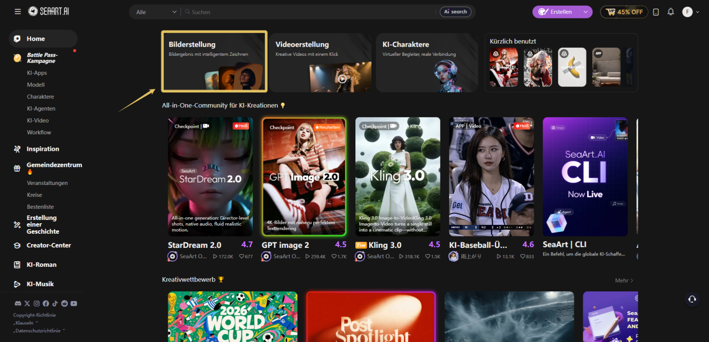Click the Erstellung einer Geschichte icon

coord(17,225)
